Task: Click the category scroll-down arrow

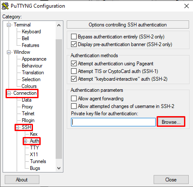Action: click(x=59, y=168)
